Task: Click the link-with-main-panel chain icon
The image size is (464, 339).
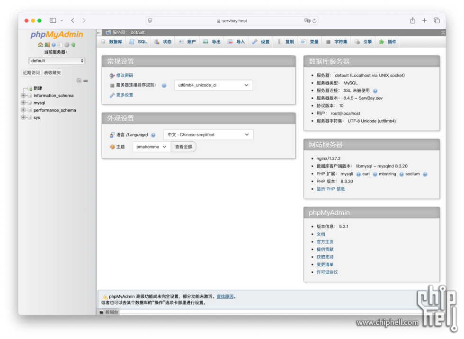Action: coord(86,81)
